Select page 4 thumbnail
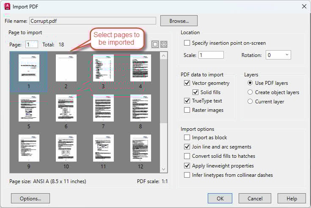 click(140, 68)
